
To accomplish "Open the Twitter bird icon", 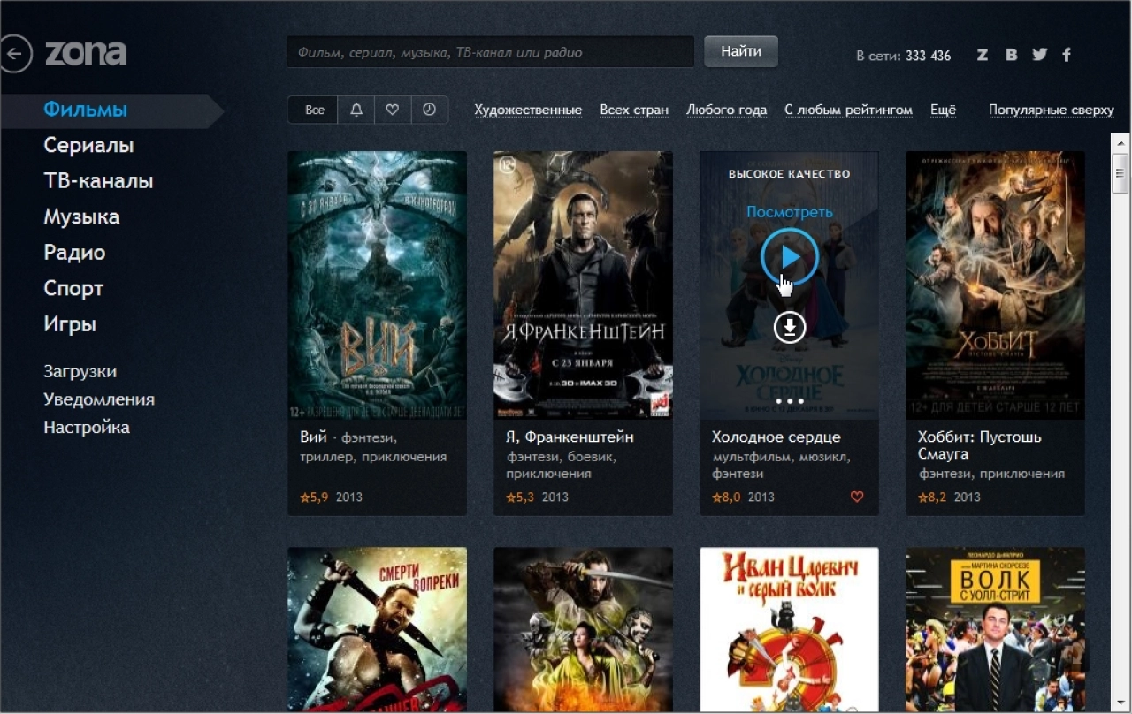I will tap(1039, 55).
